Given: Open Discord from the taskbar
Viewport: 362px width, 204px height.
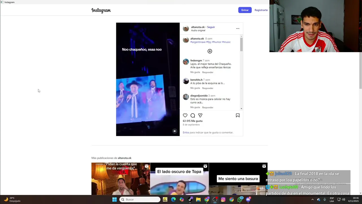Looking at the screenshot, I should 248,199.
